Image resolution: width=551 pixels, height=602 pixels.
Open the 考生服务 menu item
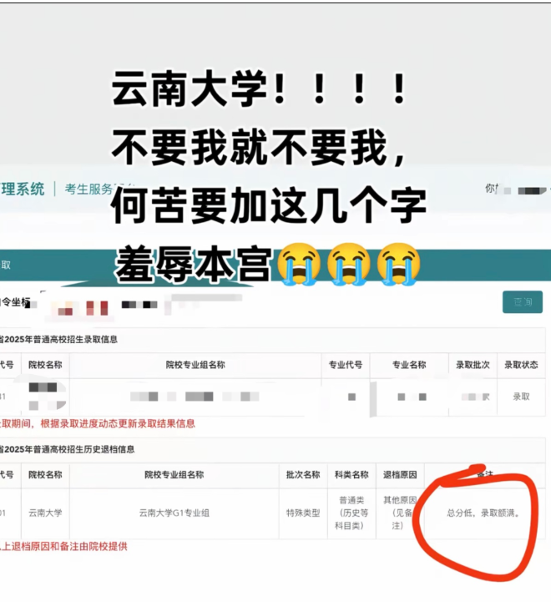tap(88, 189)
